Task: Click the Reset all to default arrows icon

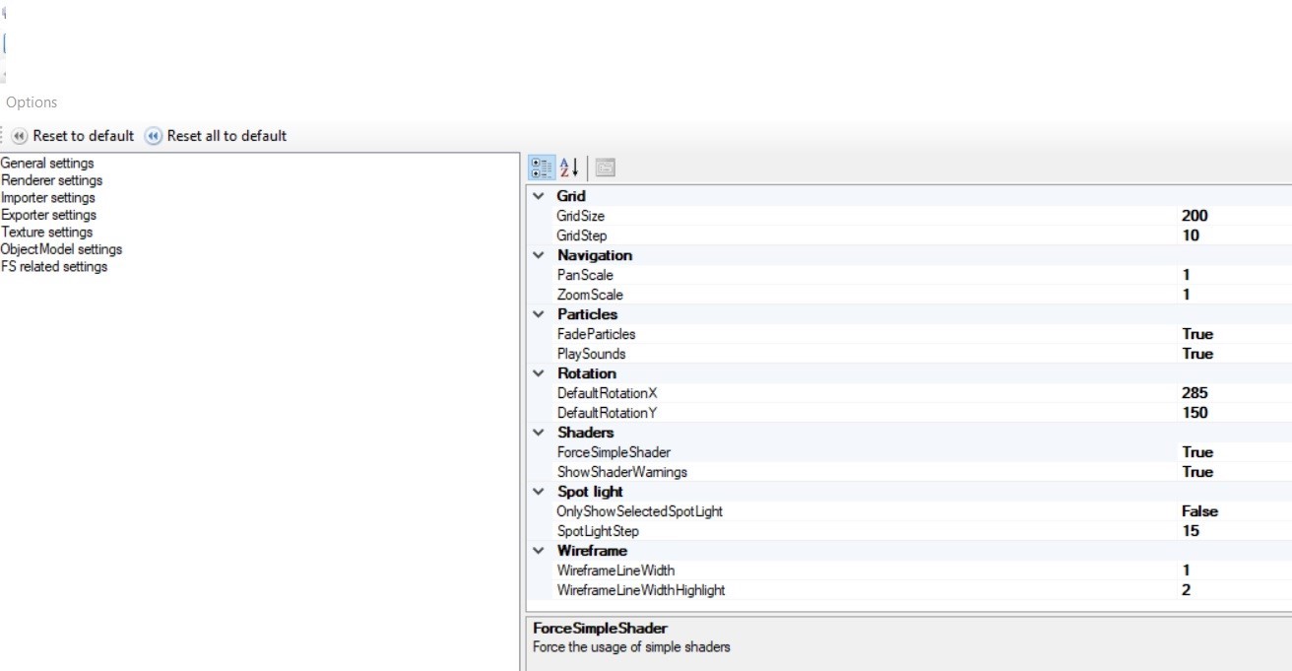Action: pos(154,136)
